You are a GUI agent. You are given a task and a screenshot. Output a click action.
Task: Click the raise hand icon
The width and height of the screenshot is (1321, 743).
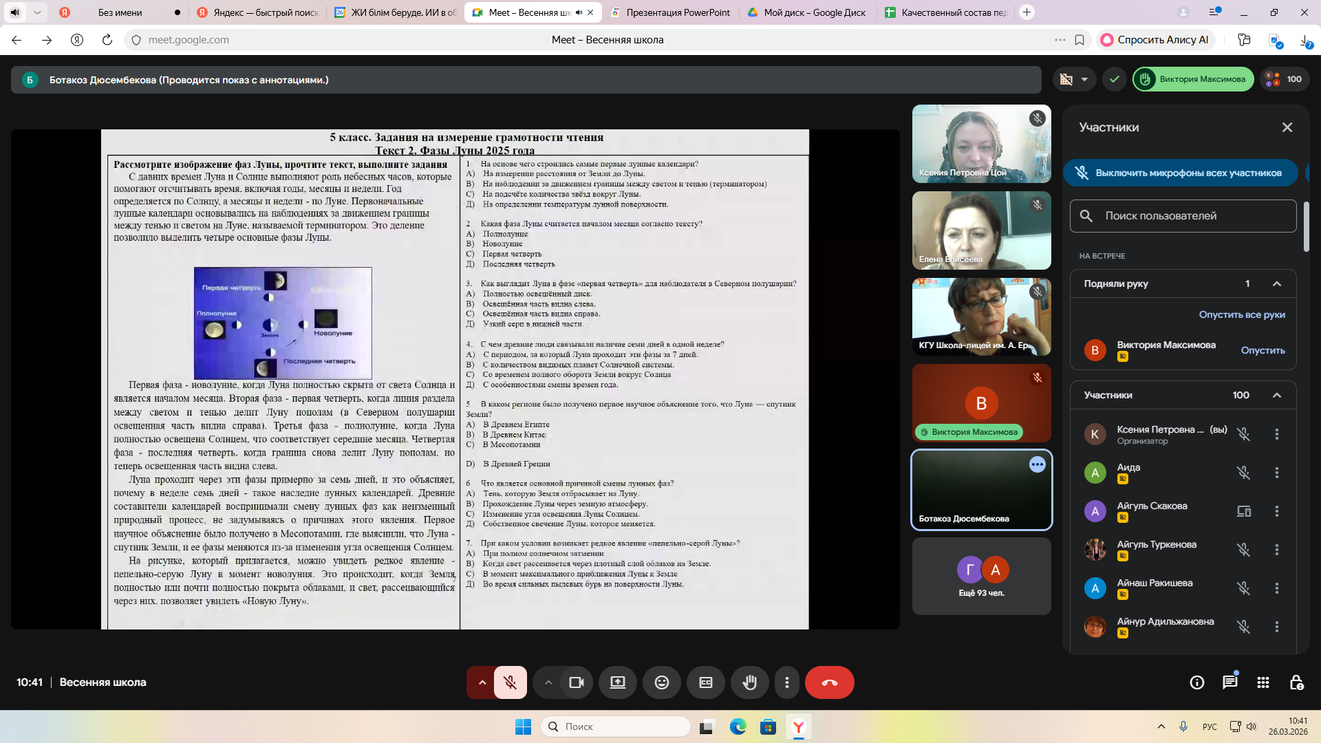749,682
